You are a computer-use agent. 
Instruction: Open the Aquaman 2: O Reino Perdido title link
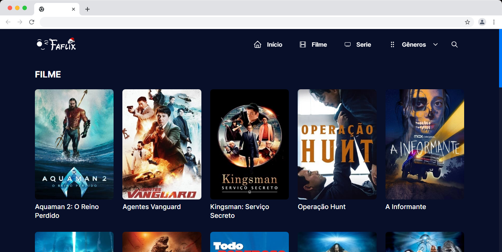click(x=67, y=211)
